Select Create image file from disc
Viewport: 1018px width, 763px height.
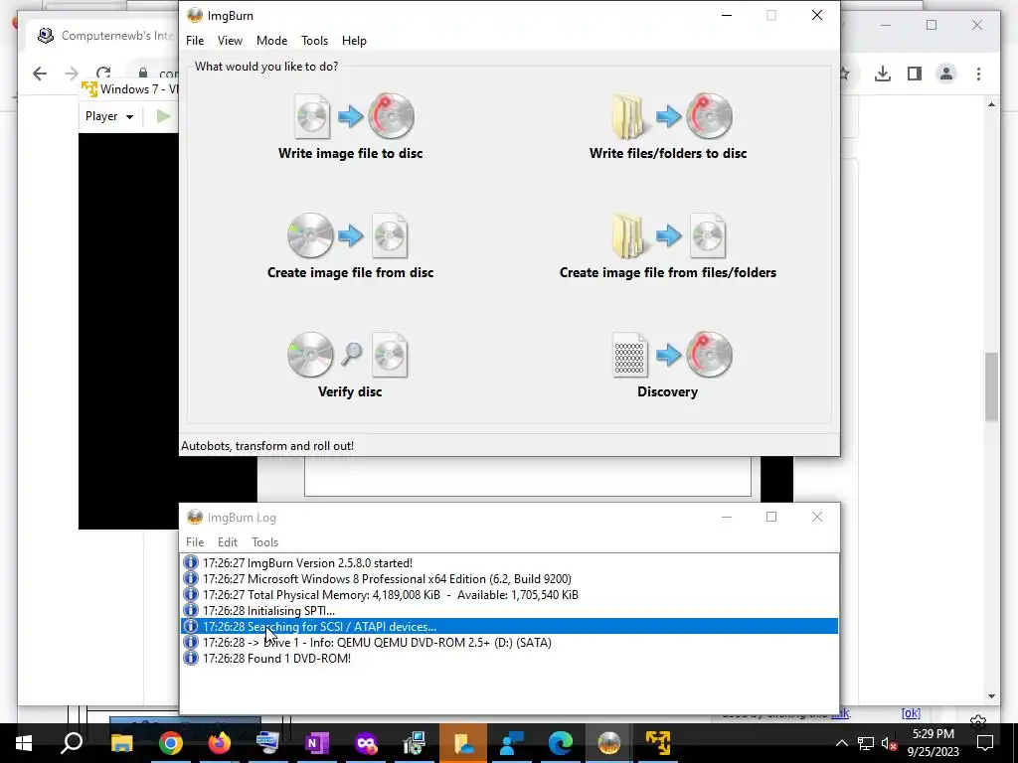(x=351, y=246)
